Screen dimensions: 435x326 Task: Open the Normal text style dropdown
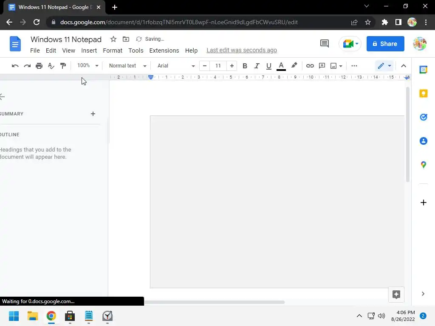(x=127, y=66)
